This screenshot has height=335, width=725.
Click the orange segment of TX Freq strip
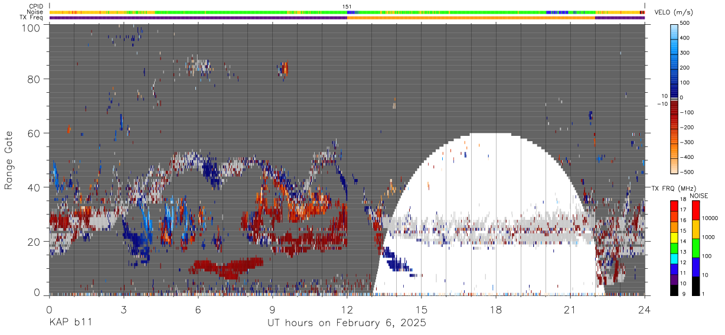coord(471,18)
